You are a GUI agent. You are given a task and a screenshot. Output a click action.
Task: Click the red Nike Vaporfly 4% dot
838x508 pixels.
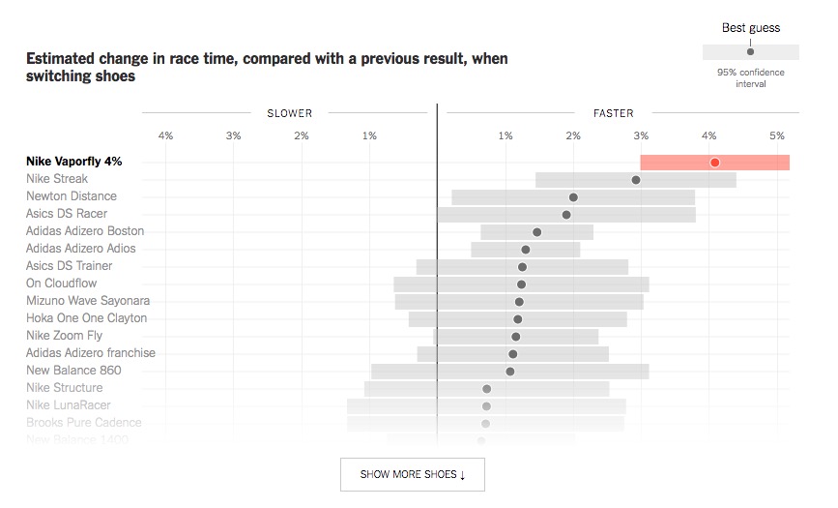click(714, 163)
